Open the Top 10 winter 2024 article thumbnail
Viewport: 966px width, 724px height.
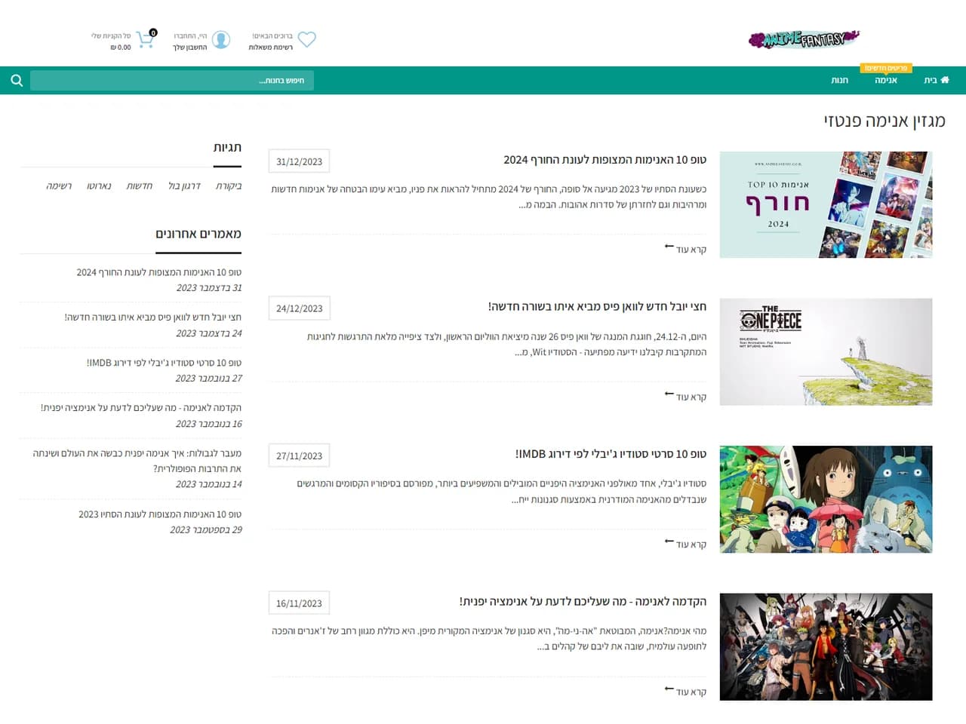pos(826,204)
